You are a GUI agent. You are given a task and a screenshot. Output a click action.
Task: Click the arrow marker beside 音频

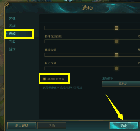[6, 34]
